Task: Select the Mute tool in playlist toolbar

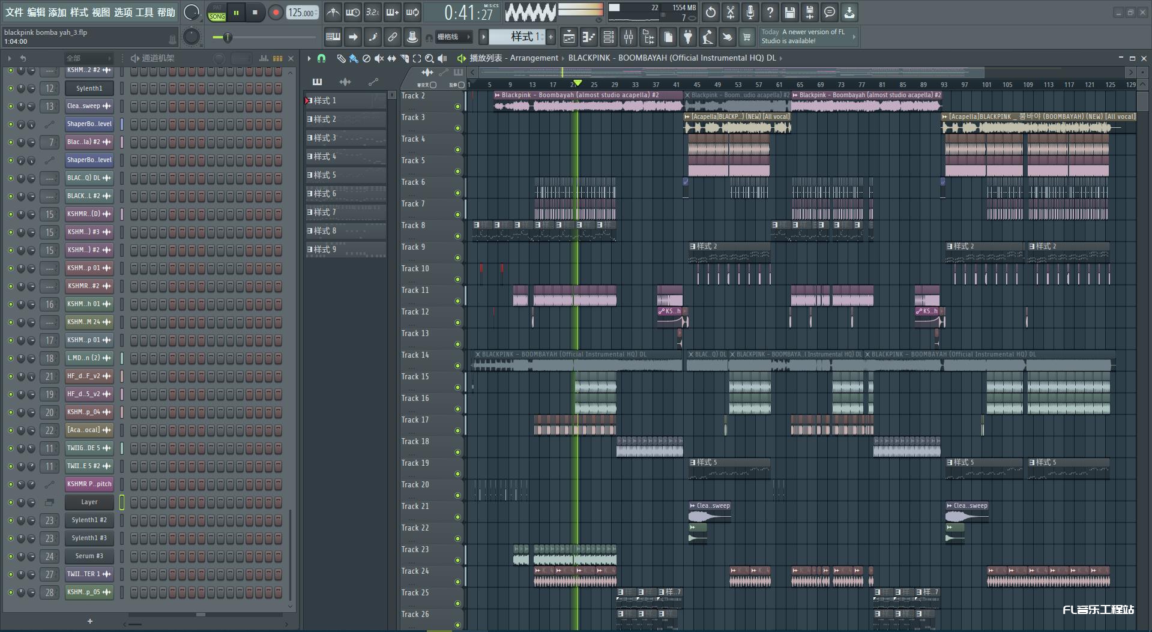Action: pos(379,58)
